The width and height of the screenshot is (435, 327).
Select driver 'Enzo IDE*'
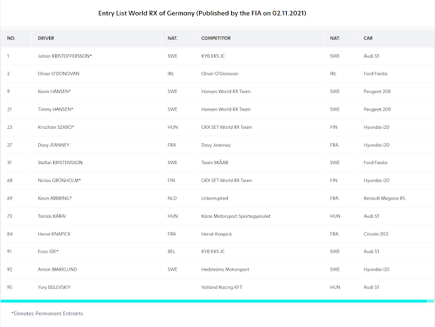tap(48, 252)
